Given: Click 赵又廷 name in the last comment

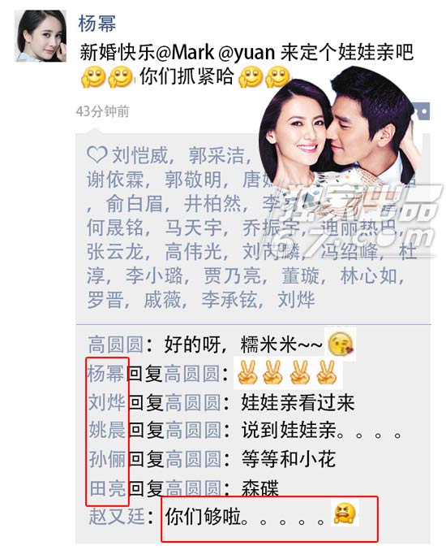Looking at the screenshot, I should pos(117,517).
